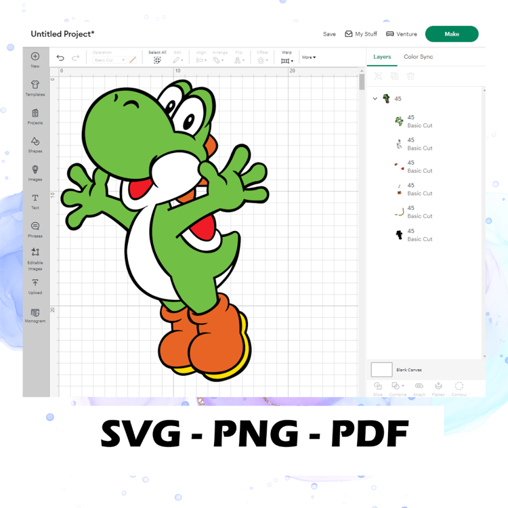508x508 pixels.
Task: Click the Yoshi image on canvas
Action: tap(165, 230)
